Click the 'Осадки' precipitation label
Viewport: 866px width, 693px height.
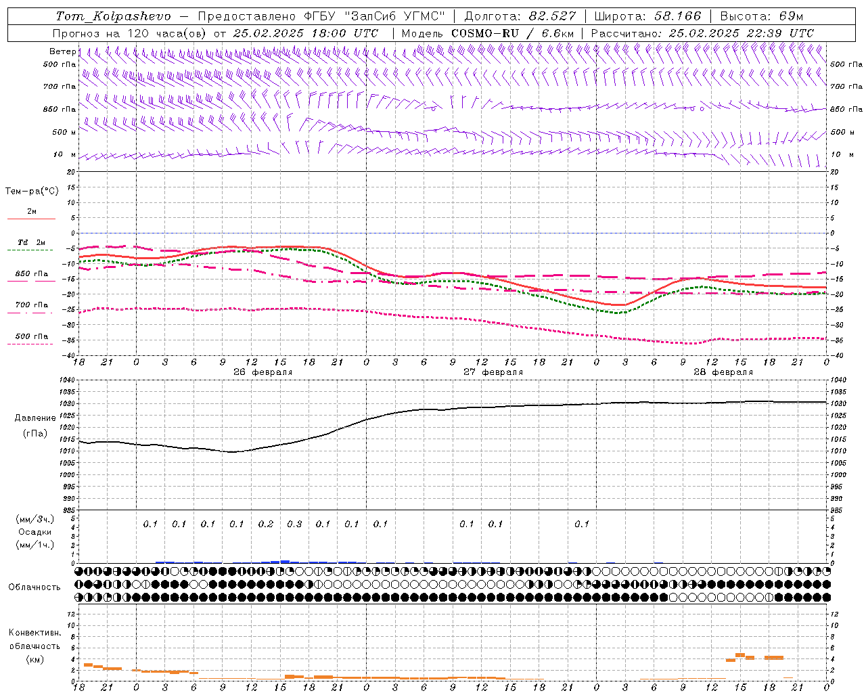click(35, 532)
